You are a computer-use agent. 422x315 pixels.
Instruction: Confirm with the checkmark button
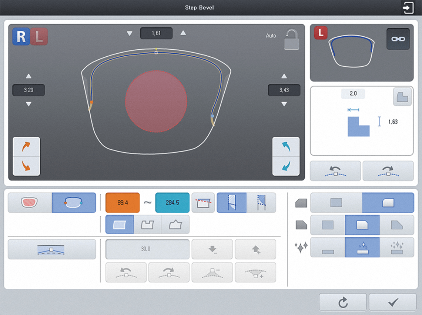point(393,303)
